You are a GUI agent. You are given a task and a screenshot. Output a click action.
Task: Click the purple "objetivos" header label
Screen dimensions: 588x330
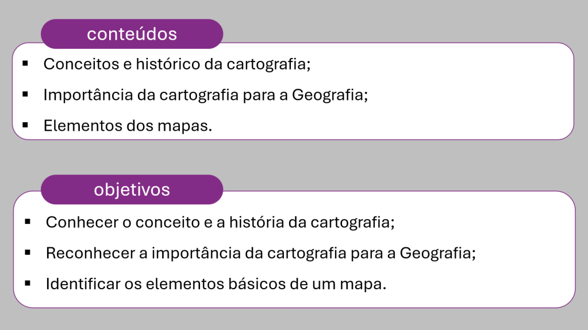pos(132,189)
